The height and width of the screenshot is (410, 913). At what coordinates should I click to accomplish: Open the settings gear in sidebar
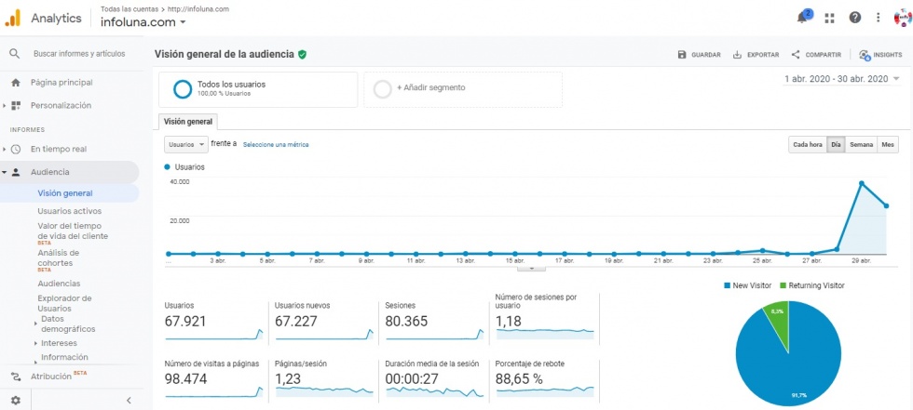15,400
